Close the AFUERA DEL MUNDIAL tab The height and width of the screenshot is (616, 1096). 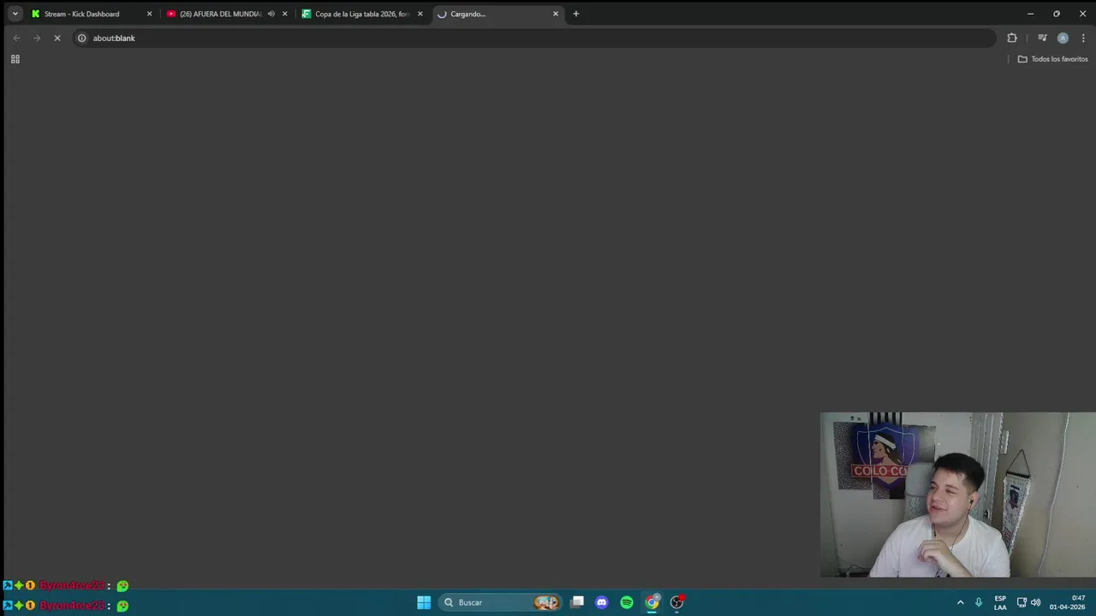click(284, 14)
